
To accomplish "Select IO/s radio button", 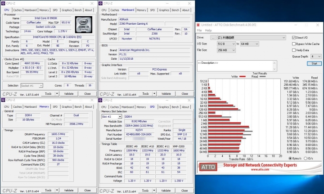I will click(x=305, y=159).
